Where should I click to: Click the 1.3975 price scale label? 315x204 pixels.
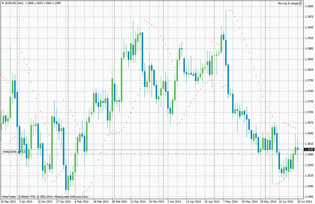pyautogui.click(x=309, y=17)
